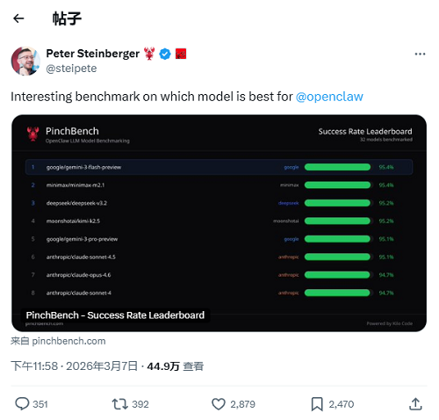Screen dimensions: 439x420
Task: Open the PinchBench leaderboard link card
Action: click(219, 223)
